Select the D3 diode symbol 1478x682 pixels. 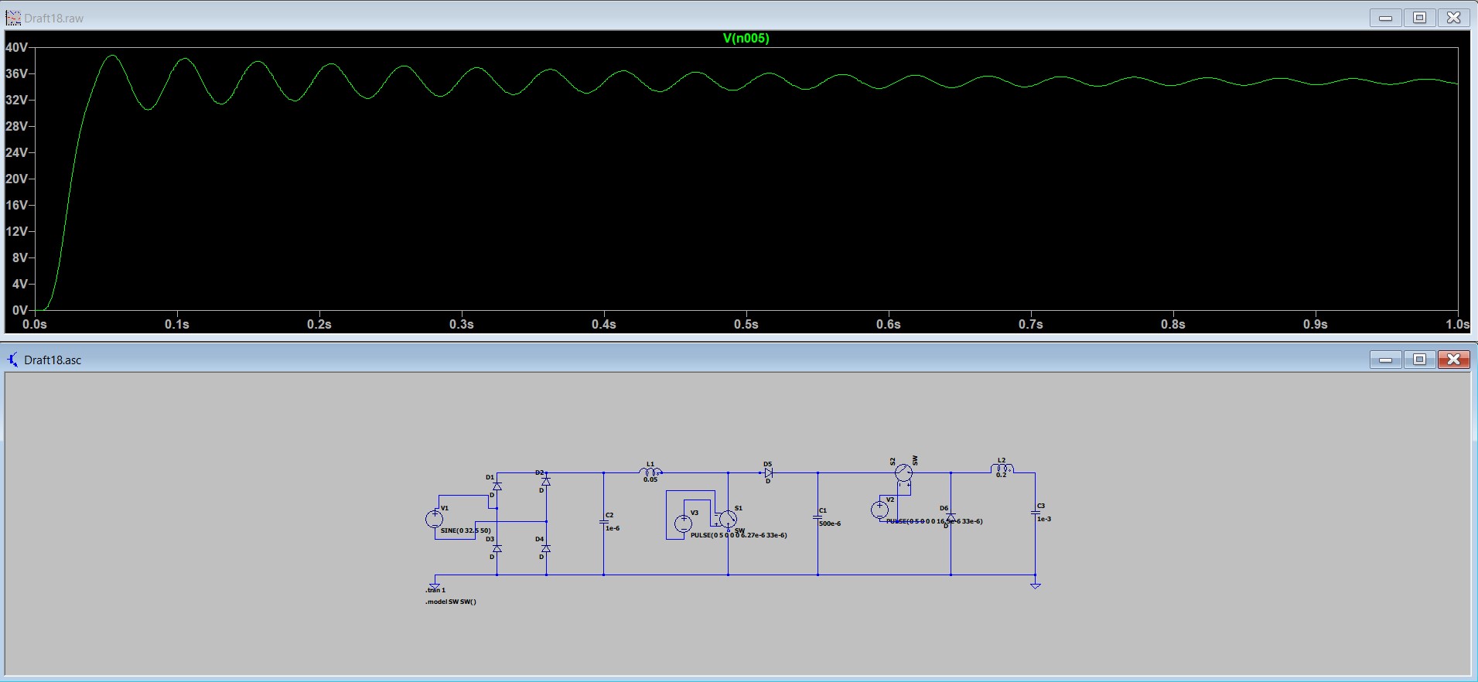(497, 548)
